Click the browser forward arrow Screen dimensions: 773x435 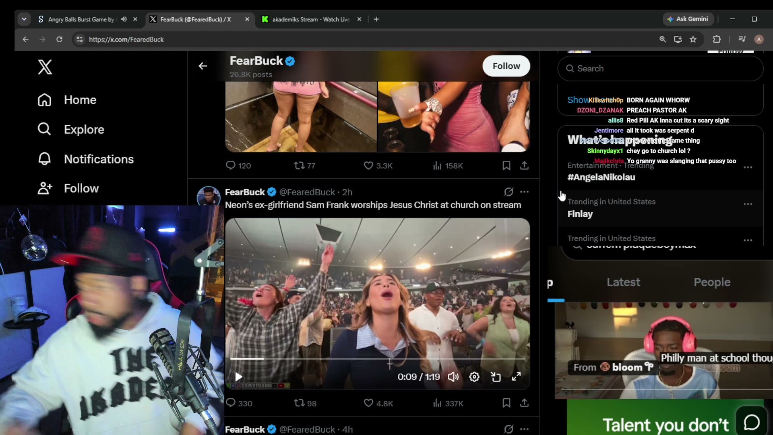(x=42, y=39)
